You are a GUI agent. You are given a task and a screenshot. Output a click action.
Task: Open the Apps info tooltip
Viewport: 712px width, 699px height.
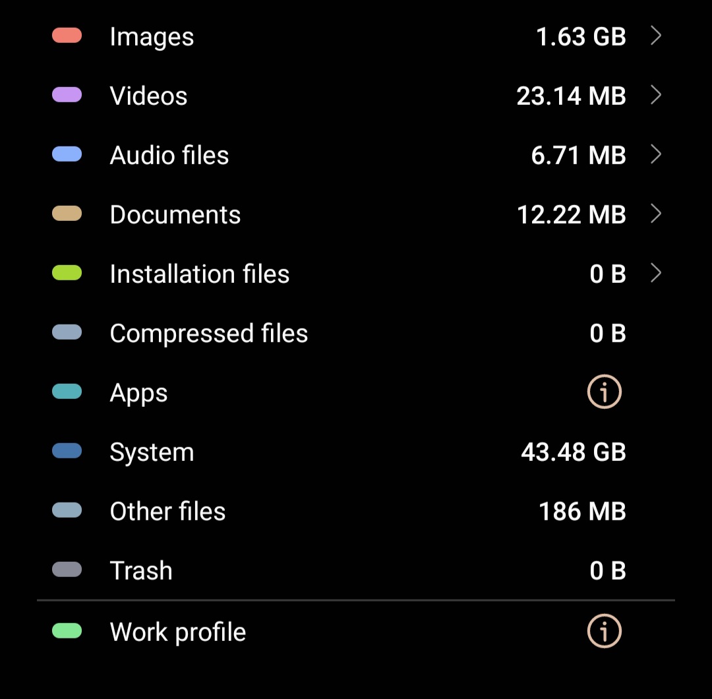click(604, 391)
